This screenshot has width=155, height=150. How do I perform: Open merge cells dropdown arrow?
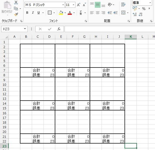(x=128, y=13)
